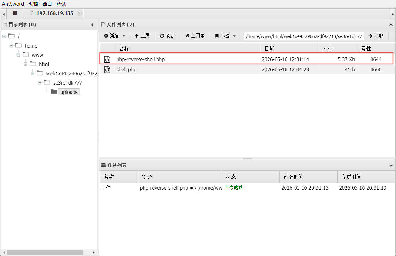Collapse the home tree node toggle
Image resolution: width=396 pixels, height=256 pixels.
point(11,45)
